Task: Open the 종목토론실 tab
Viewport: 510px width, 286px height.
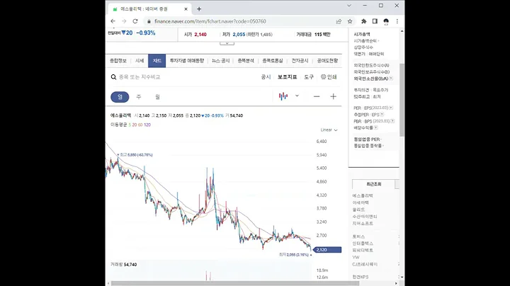Action: [x=273, y=61]
